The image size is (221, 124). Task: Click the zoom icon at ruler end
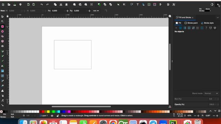(x=170, y=16)
